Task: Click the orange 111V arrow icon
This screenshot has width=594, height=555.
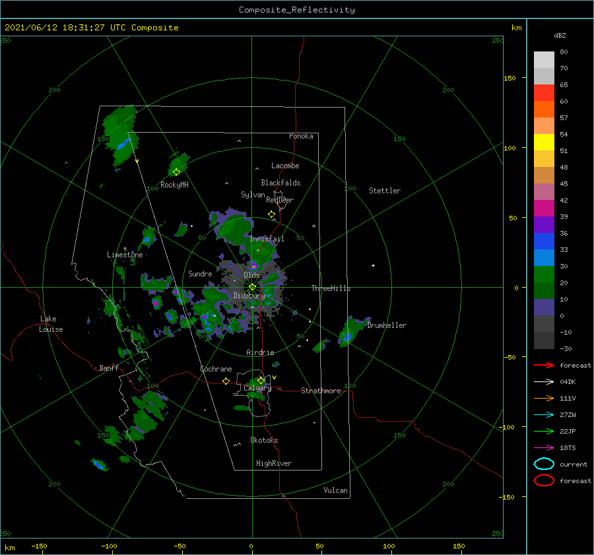Action: [544, 398]
